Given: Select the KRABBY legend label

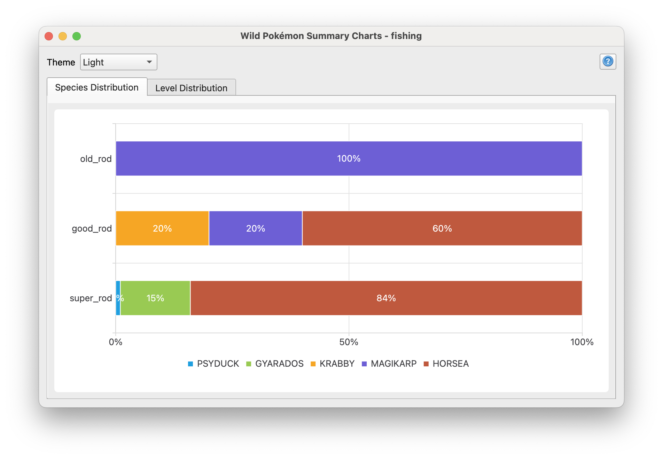Looking at the screenshot, I should pyautogui.click(x=337, y=364).
